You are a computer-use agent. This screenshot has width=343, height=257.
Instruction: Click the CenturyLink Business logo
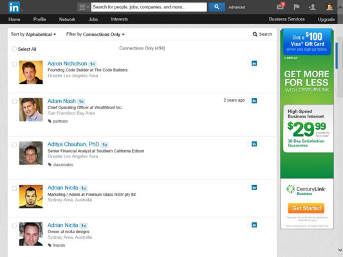pyautogui.click(x=306, y=190)
